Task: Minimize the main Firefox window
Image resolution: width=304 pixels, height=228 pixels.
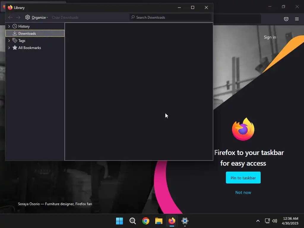Action: [270, 7]
